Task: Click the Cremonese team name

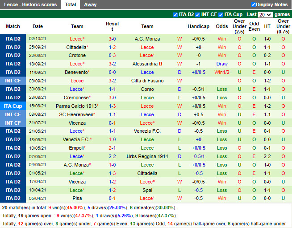Action: (76, 98)
